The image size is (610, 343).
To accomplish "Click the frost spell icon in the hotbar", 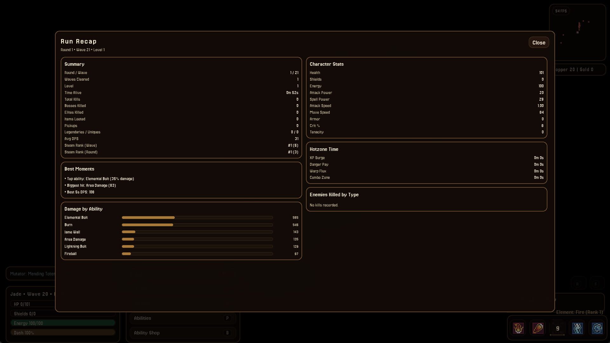I will [578, 328].
